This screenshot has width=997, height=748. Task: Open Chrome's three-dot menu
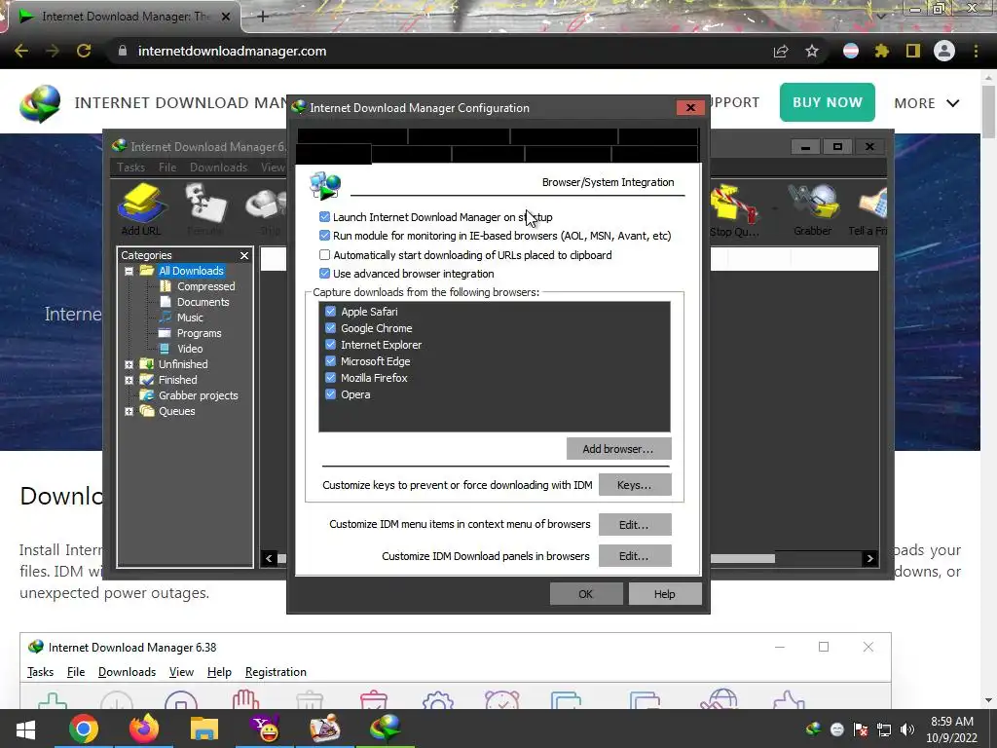pos(976,51)
